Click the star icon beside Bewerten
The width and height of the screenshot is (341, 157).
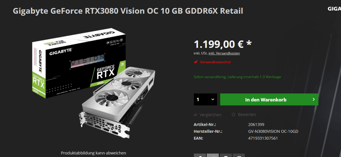pyautogui.click(x=233, y=114)
